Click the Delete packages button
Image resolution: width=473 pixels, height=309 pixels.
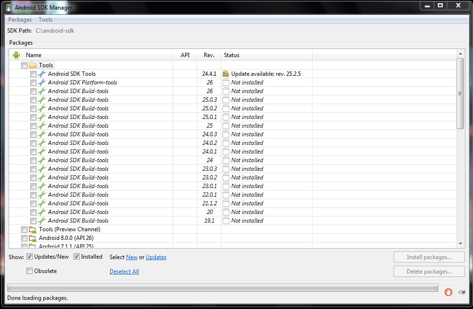coord(429,272)
